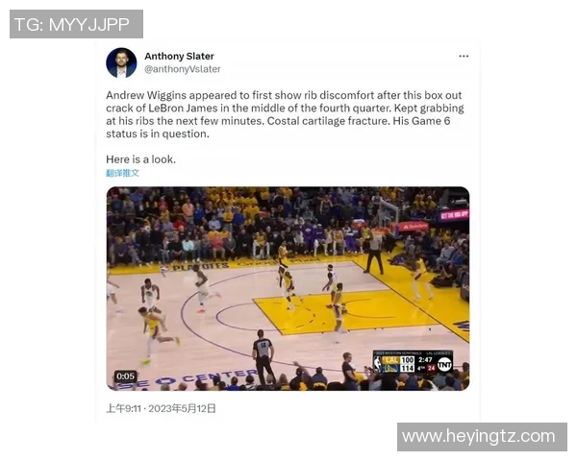Screen dimensions: 577x461
Task: Click the "Here is a look." text
Action: (141, 159)
